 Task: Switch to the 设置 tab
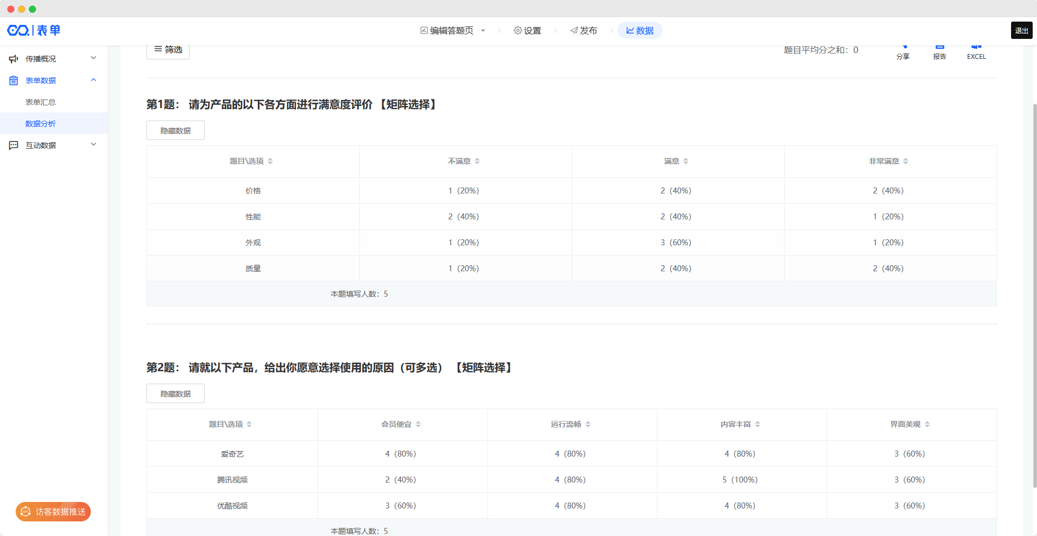coord(527,31)
